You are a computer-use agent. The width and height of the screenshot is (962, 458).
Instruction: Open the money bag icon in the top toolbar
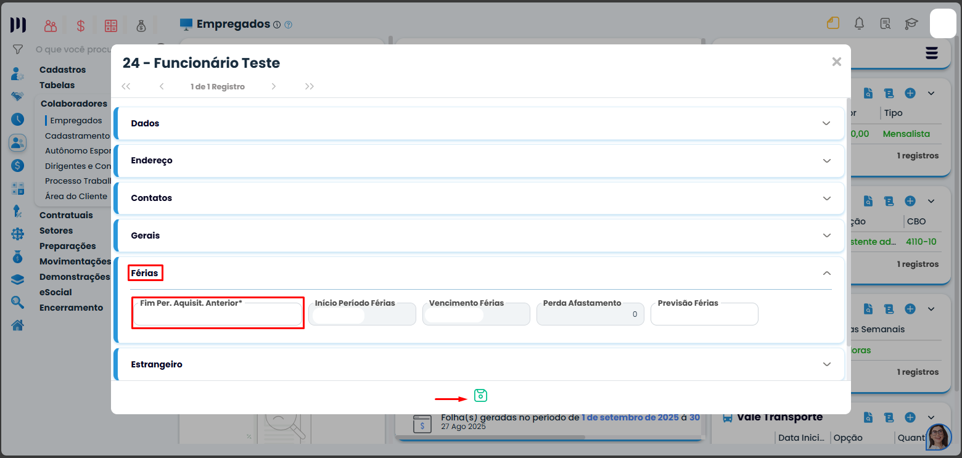coord(141,26)
